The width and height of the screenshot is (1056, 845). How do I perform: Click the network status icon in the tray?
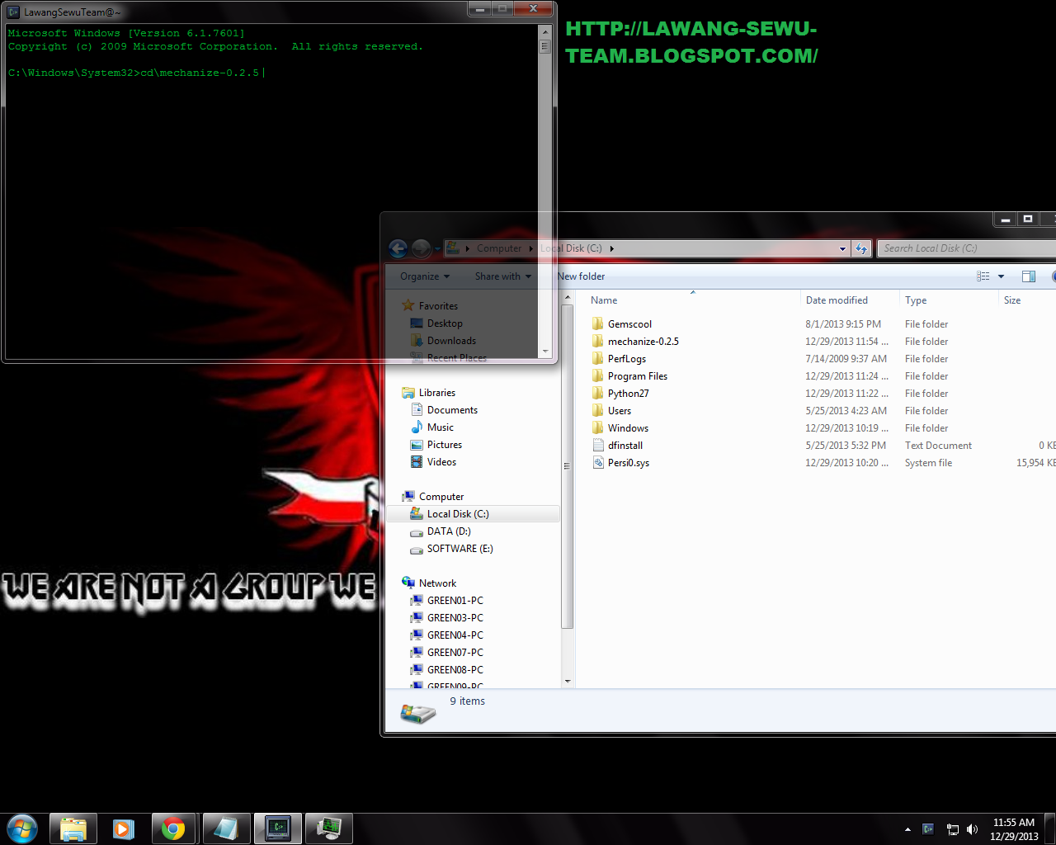(x=952, y=828)
